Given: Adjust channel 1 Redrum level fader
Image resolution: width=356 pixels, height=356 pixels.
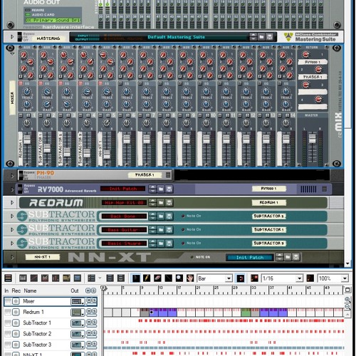Looking at the screenshot, I should [27, 140].
